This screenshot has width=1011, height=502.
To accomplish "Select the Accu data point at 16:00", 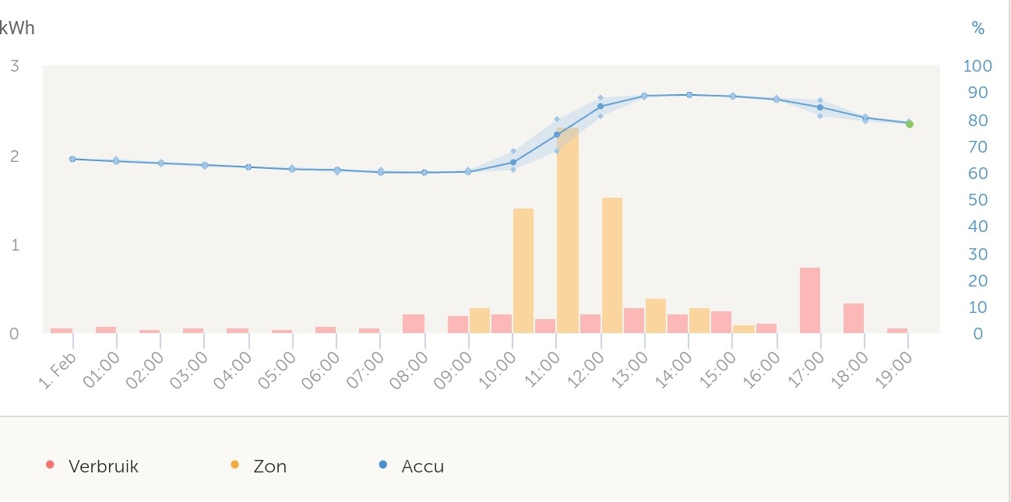I will pyautogui.click(x=777, y=100).
